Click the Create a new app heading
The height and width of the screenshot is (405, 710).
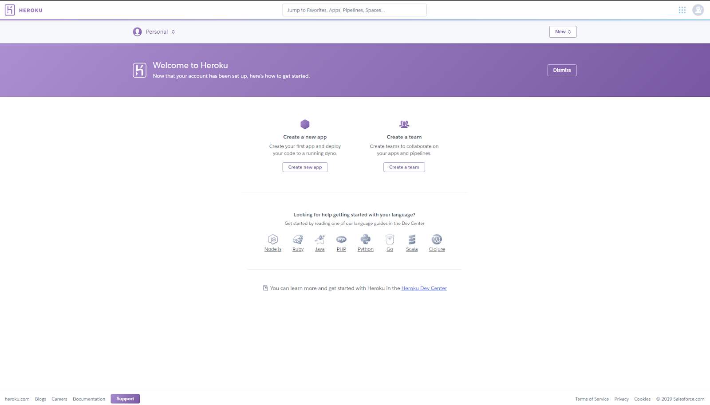[305, 137]
